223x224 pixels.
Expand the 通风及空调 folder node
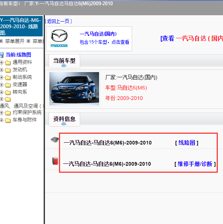tap(1, 99)
